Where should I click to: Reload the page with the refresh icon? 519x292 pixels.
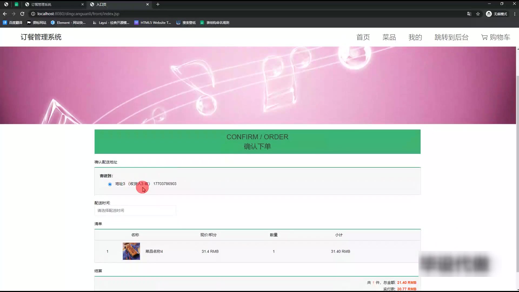click(22, 14)
